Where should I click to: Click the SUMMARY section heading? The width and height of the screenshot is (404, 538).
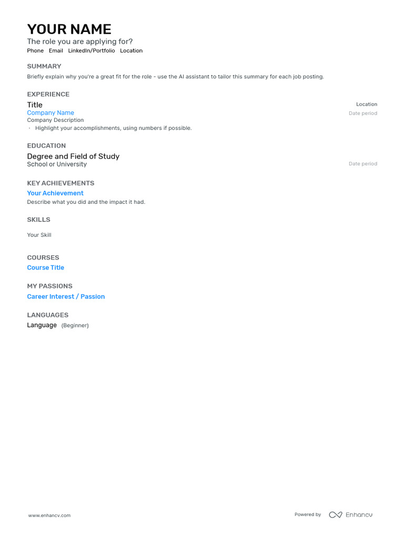tap(44, 66)
